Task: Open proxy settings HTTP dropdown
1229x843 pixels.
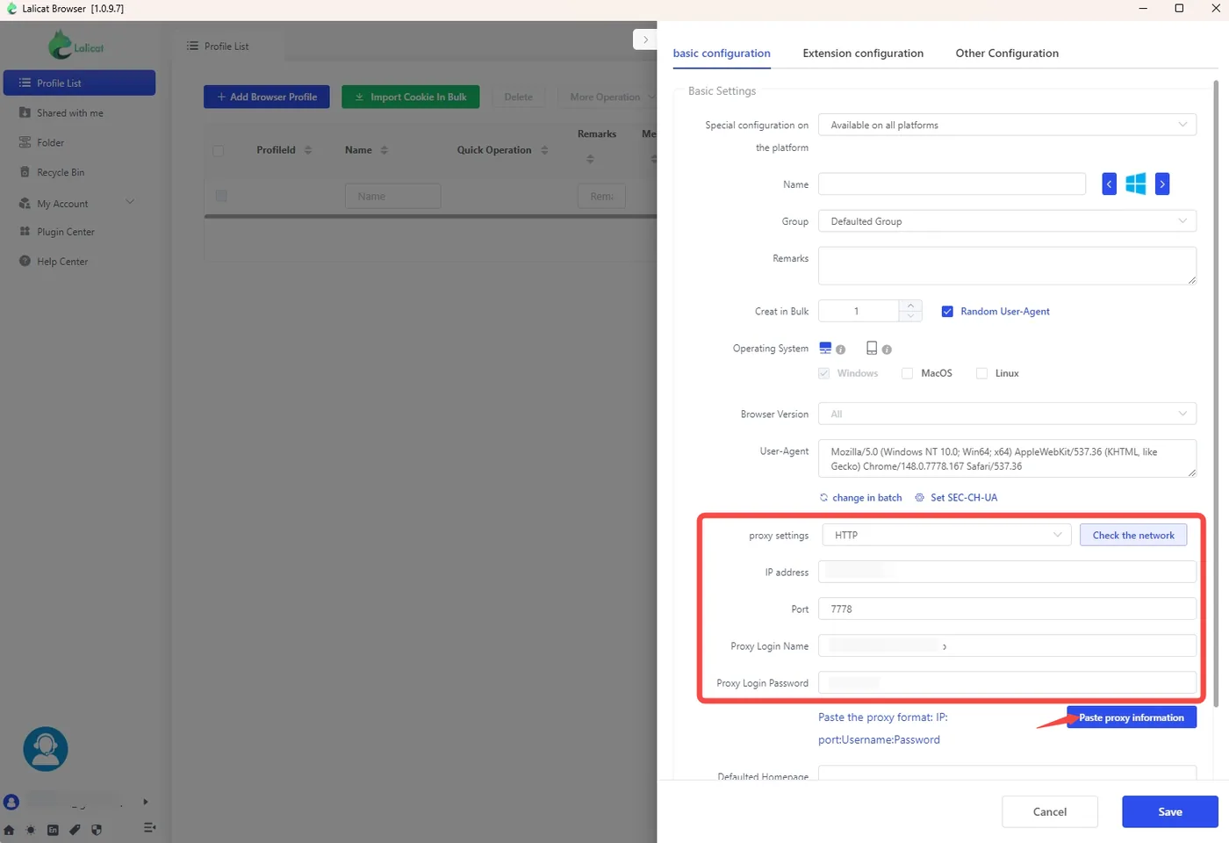Action: [x=946, y=535]
